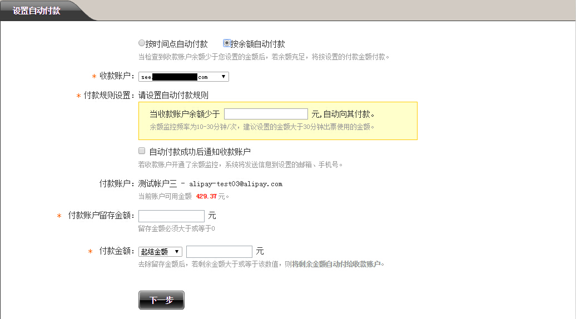Viewport: 576px width, 319px height.
Task: Click the 付款规则设置 field label
Action: 109,96
